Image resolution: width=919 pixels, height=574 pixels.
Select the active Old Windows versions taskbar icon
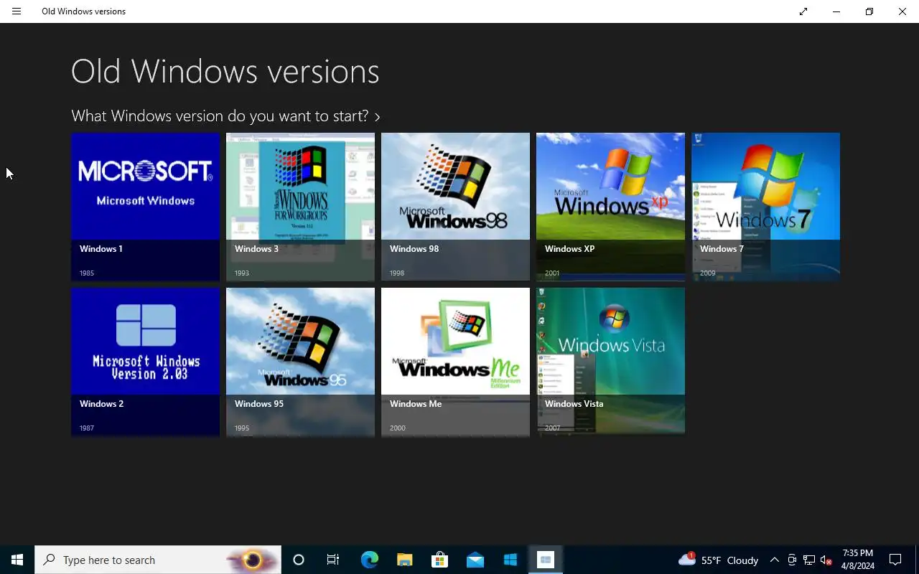coord(545,560)
